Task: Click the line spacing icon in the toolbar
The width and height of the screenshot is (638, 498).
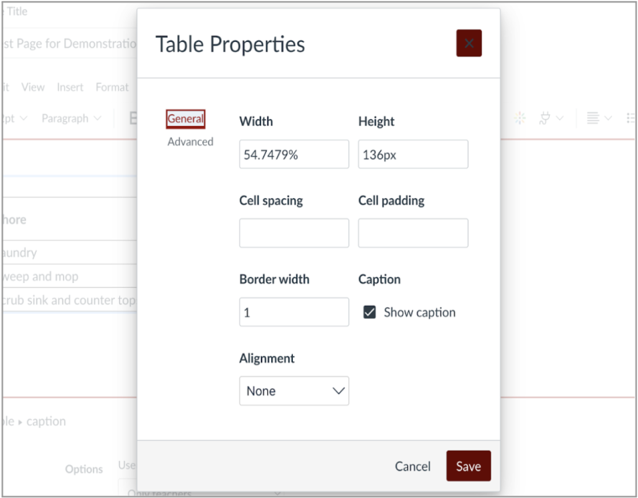Action: (594, 118)
